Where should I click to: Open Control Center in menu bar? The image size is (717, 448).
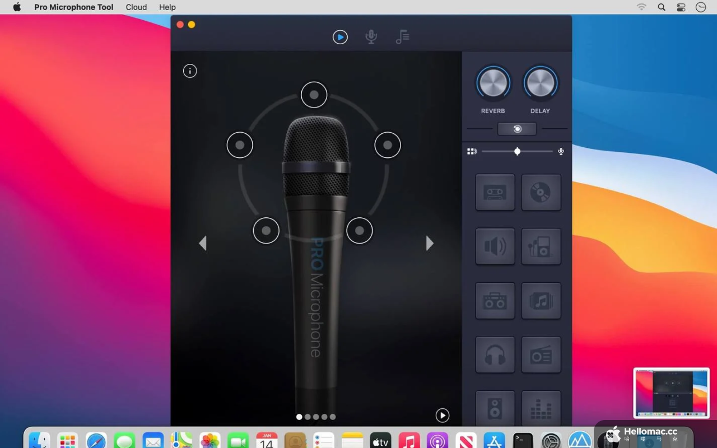[681, 7]
